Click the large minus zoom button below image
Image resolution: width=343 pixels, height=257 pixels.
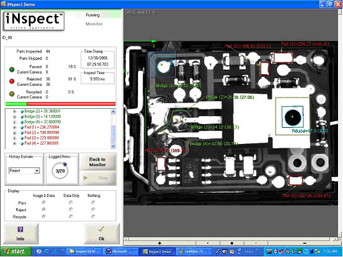(x=304, y=243)
